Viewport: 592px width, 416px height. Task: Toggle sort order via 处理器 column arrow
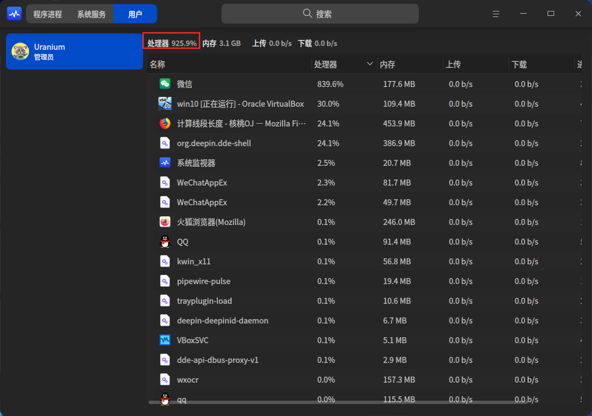click(369, 64)
